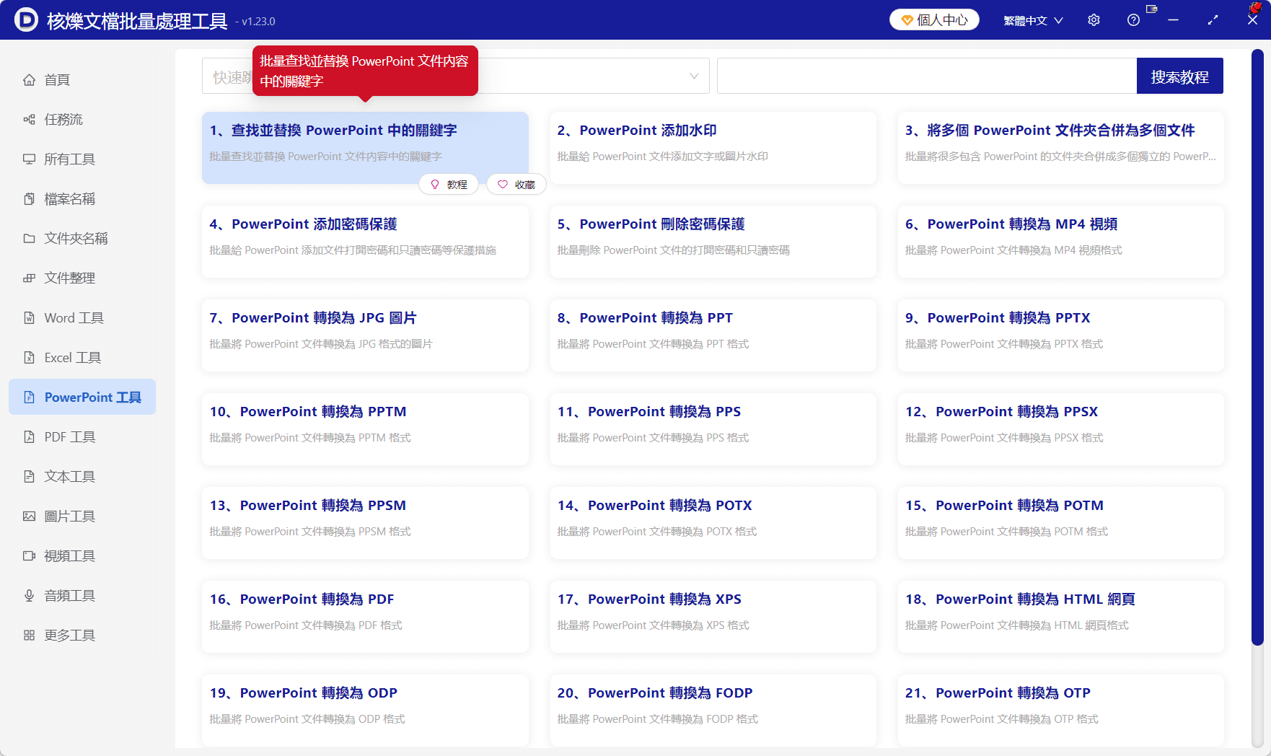The image size is (1271, 756).
Task: Open 將多個 PowerPoint 文件夾合併 card
Action: 1060,148
